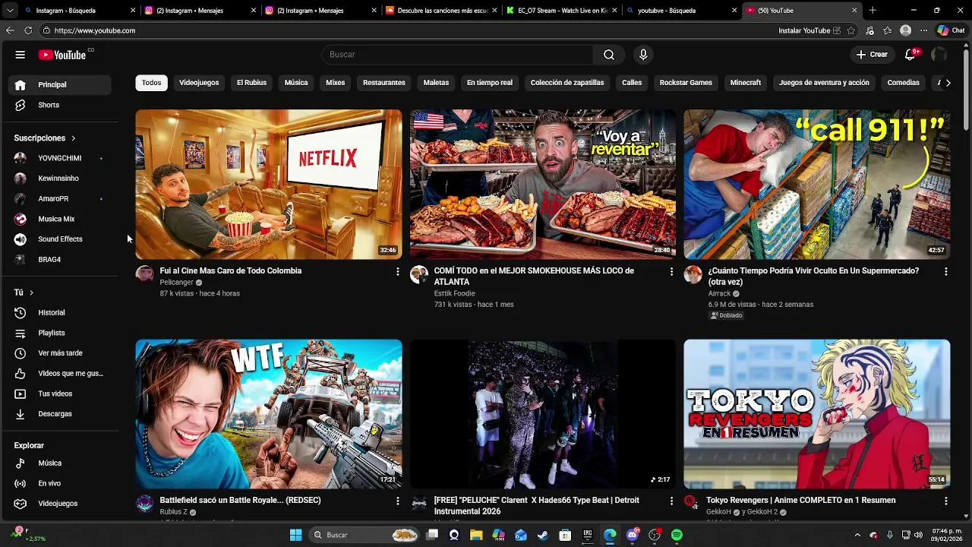Open options for Supermercado video

click(945, 271)
